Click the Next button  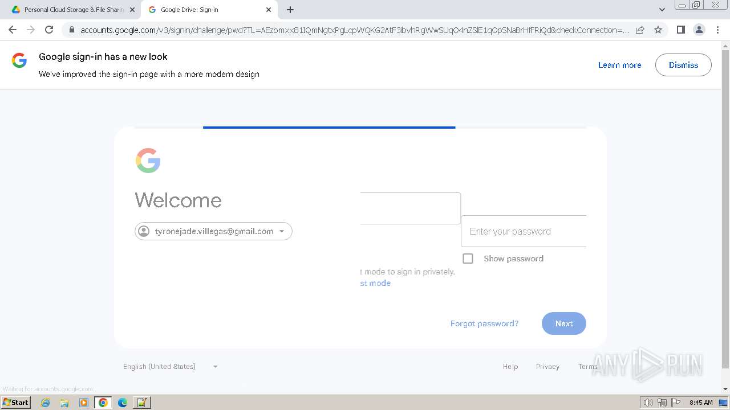point(563,323)
